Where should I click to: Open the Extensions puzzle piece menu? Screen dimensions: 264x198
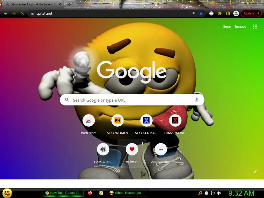pyautogui.click(x=220, y=13)
